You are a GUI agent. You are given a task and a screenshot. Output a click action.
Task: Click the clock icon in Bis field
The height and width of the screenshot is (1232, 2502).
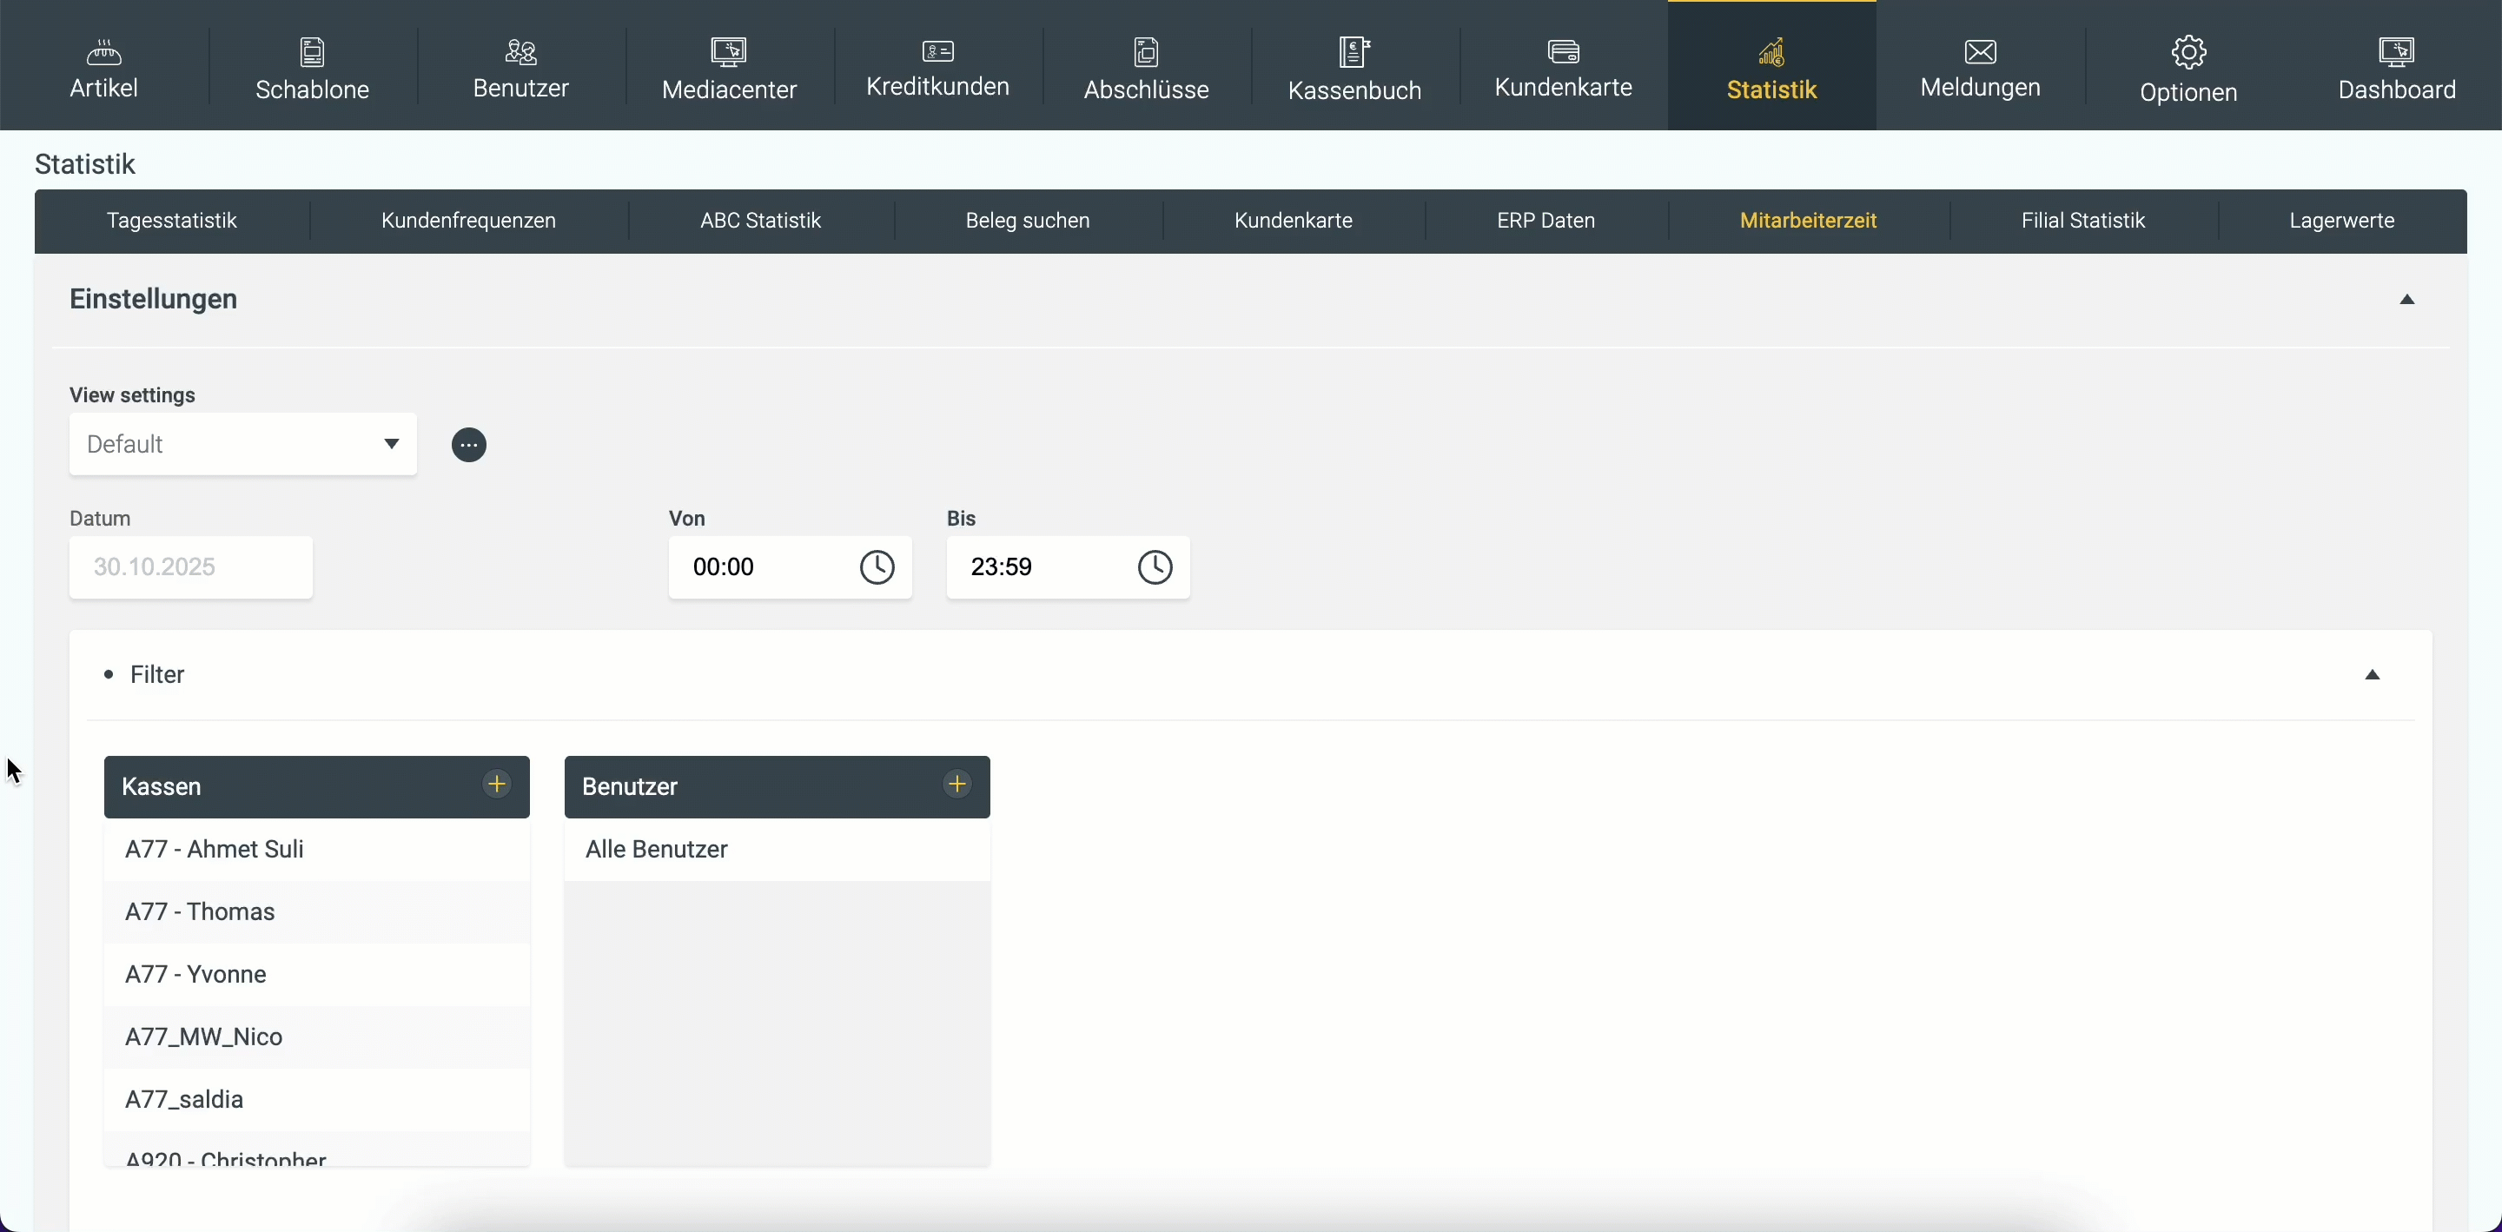(1154, 567)
